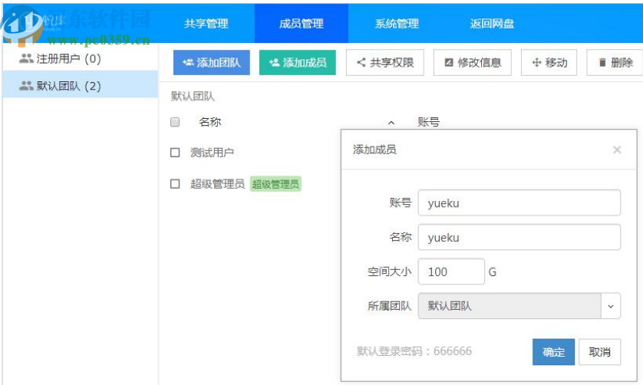Click the 删除 toolbar button
643x385 pixels.
pos(615,62)
